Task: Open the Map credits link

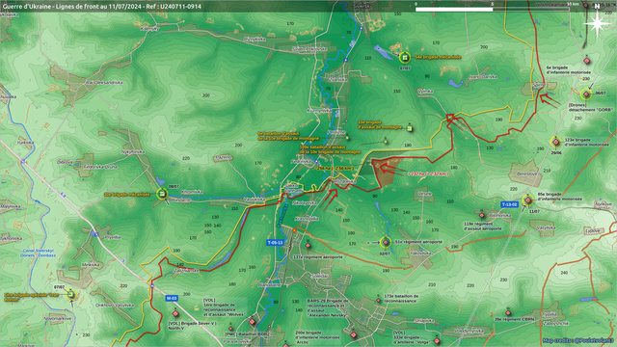Action: tap(578, 340)
